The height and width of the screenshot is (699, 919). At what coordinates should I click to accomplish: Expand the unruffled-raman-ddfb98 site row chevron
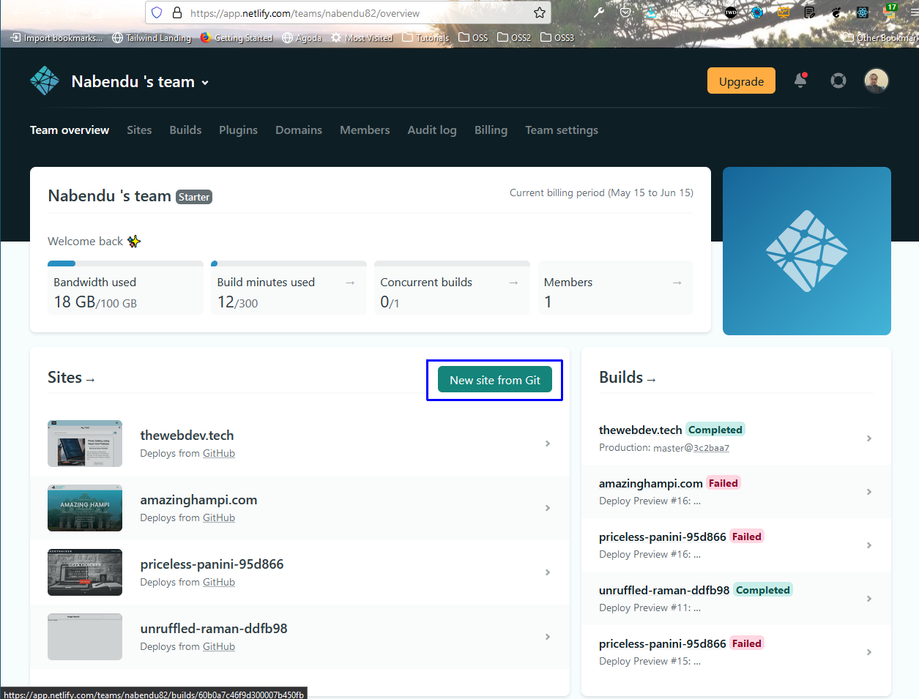coord(548,637)
